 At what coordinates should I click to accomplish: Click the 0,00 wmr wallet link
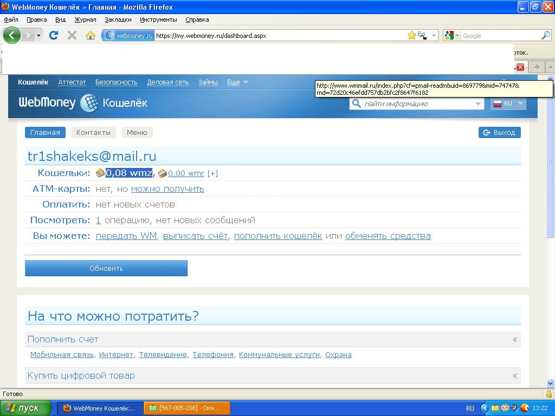point(186,173)
